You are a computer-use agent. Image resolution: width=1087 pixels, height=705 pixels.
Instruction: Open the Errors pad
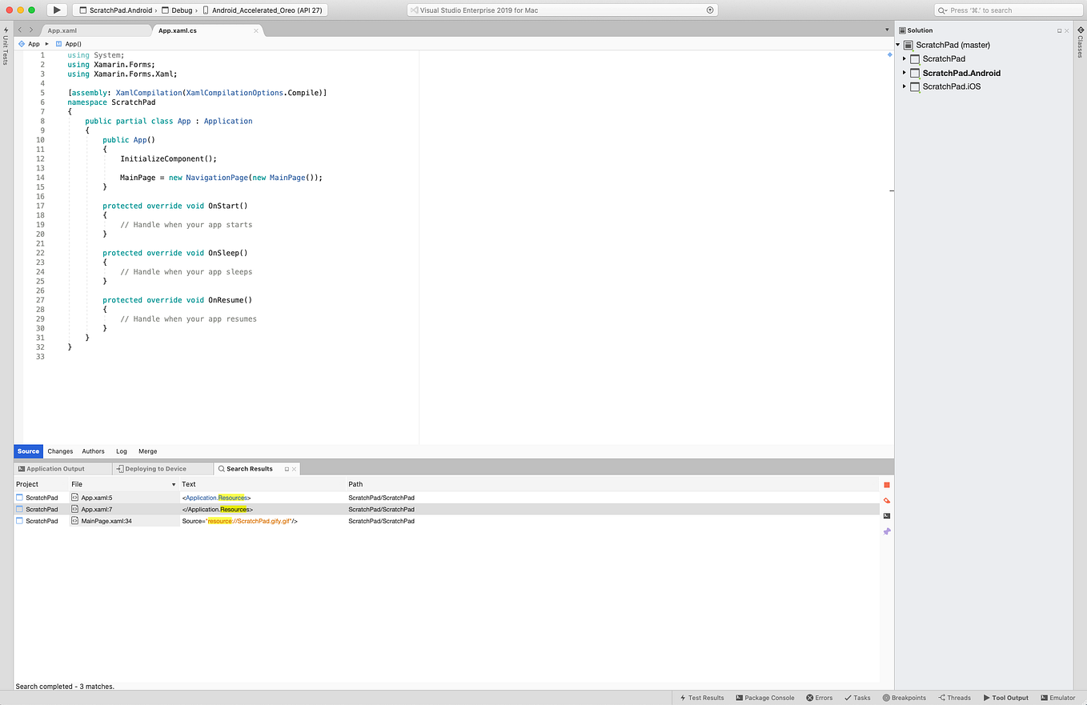tap(819, 697)
